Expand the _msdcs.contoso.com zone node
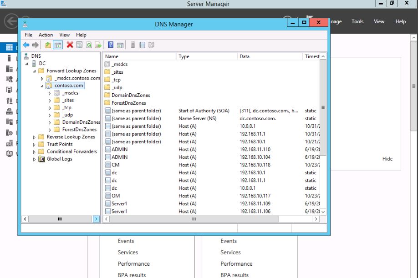This screenshot has height=278, width=418. pyautogui.click(x=42, y=78)
